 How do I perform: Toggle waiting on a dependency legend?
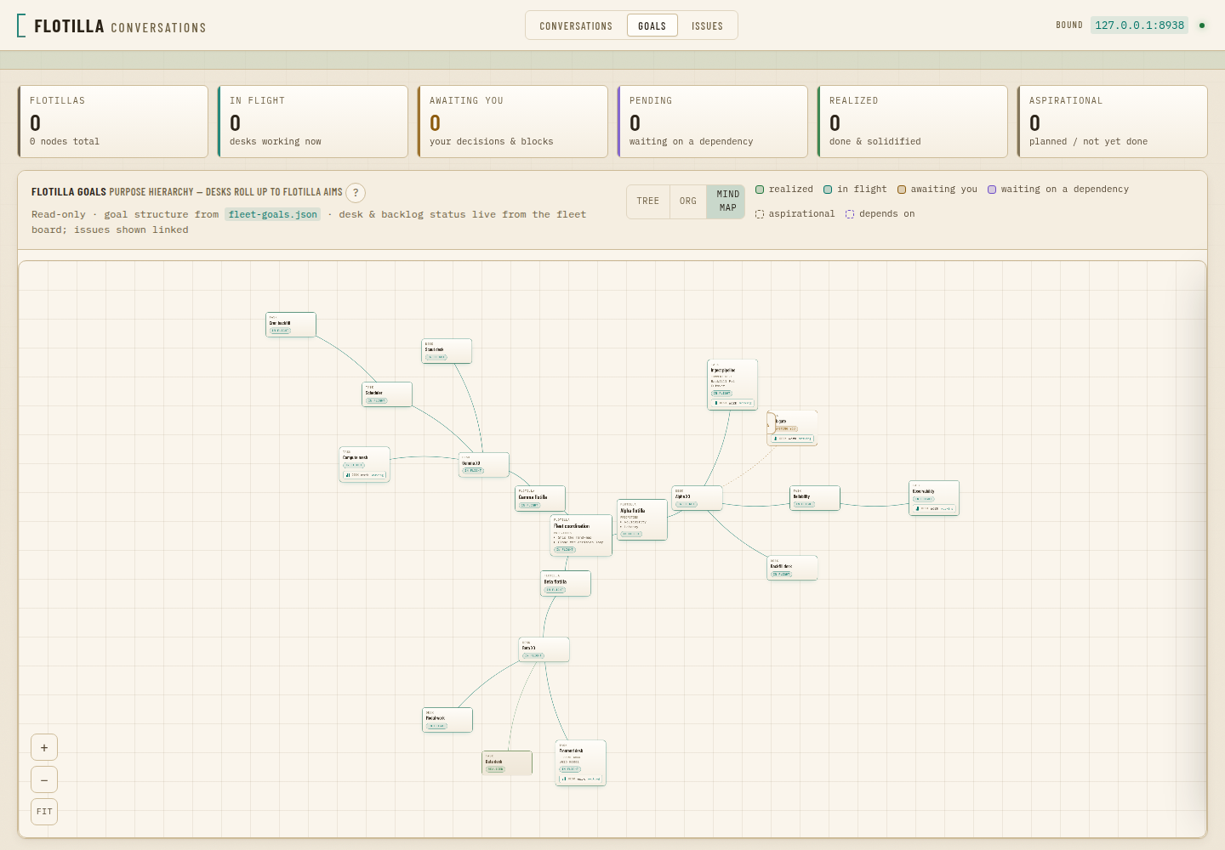[x=1058, y=190]
